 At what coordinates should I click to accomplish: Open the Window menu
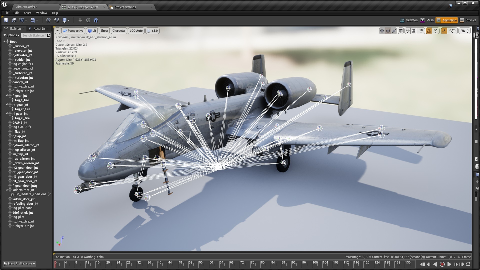tap(41, 13)
